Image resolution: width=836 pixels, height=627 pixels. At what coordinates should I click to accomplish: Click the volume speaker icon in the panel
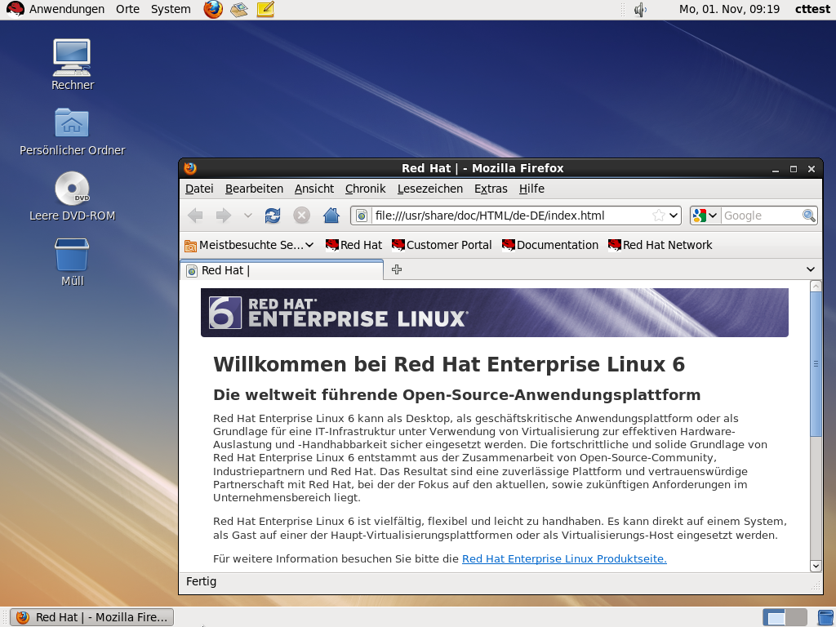click(x=640, y=10)
